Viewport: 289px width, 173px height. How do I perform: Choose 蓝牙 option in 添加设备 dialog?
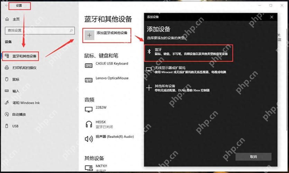pos(189,53)
